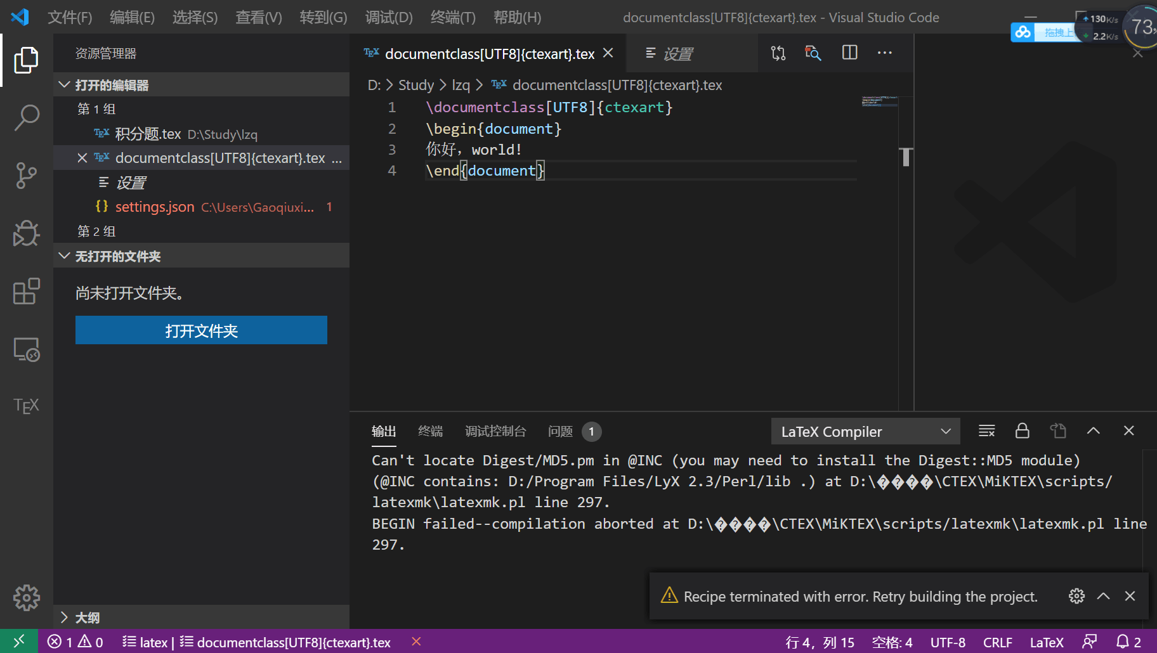
Task: Toggle the output scroll lock
Action: pyautogui.click(x=1022, y=430)
